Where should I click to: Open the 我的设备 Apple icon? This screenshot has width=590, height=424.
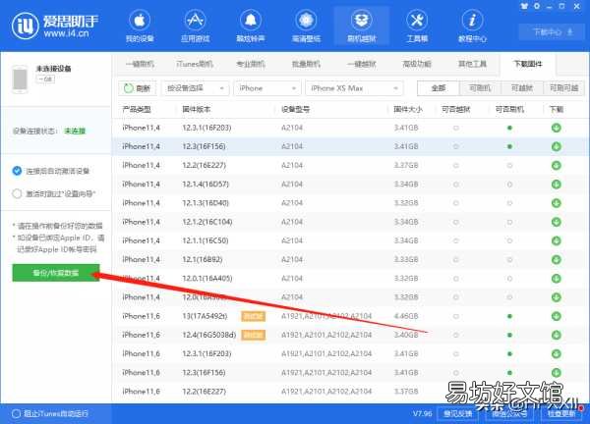click(x=140, y=21)
